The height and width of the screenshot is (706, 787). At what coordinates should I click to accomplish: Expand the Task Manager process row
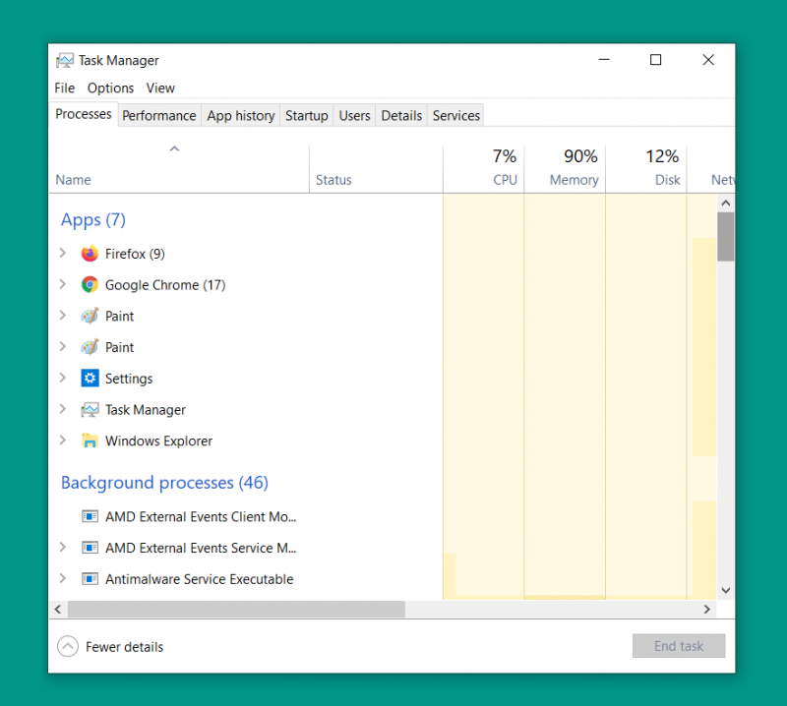point(63,409)
